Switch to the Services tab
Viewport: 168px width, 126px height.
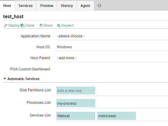pos(26,6)
